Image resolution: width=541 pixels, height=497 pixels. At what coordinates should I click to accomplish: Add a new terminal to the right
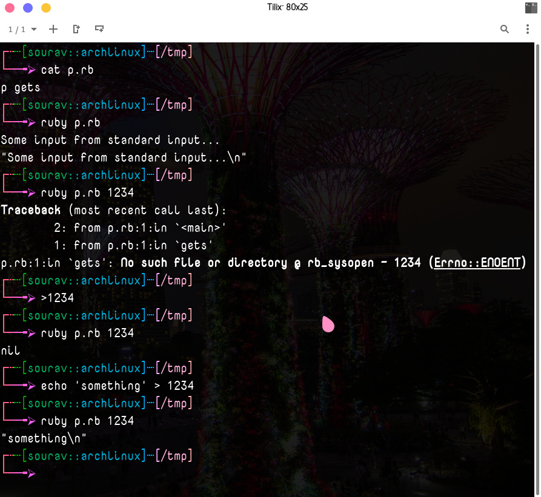76,29
